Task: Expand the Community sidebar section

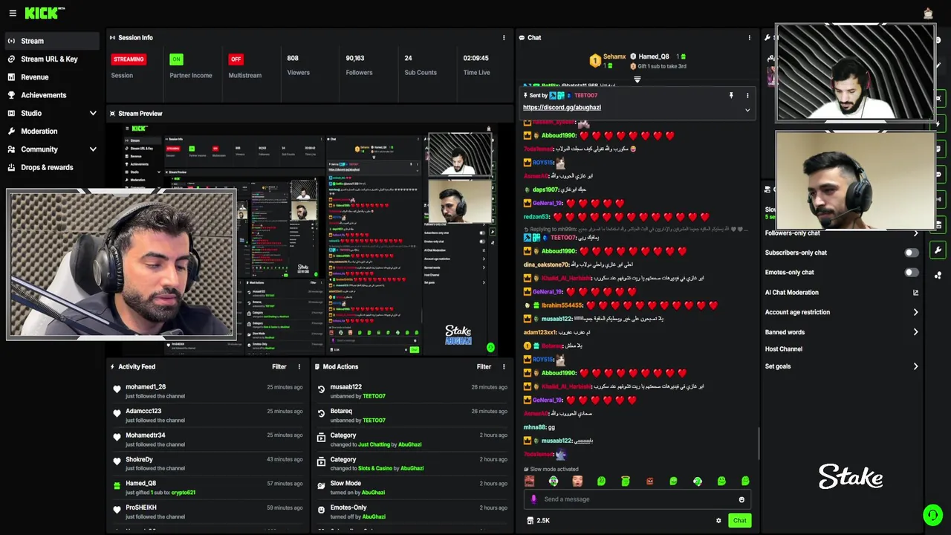Action: pyautogui.click(x=93, y=149)
